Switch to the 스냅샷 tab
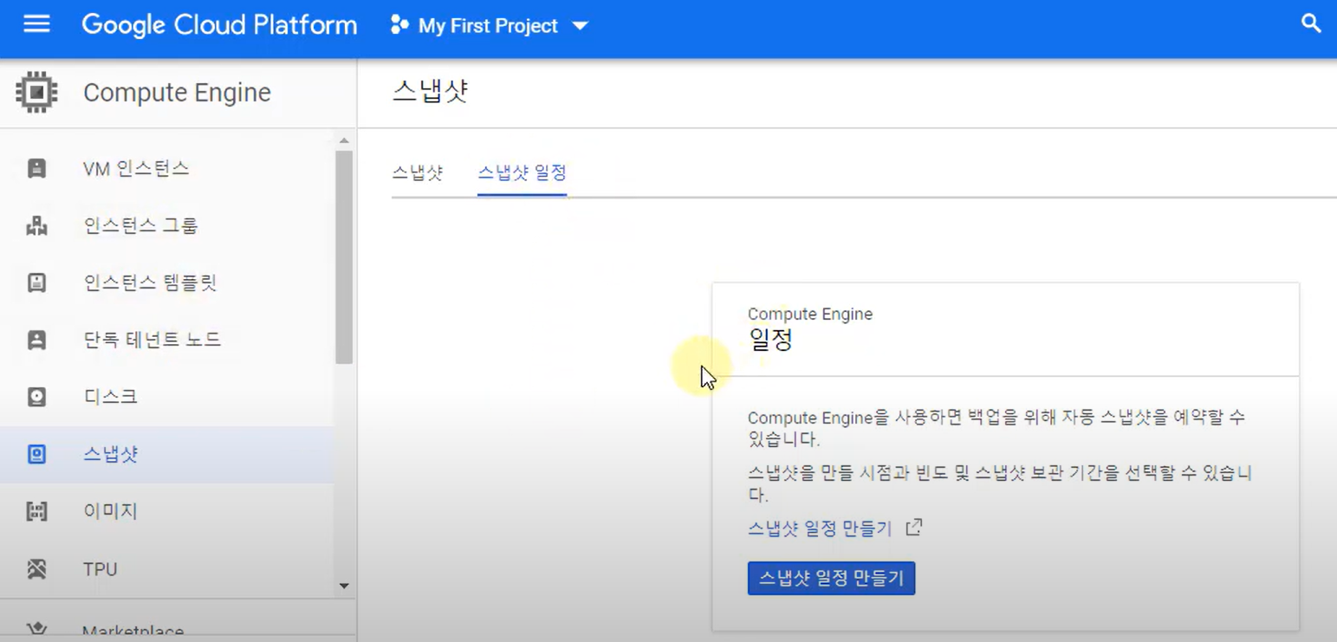Screen dimensions: 1337x642 418,172
